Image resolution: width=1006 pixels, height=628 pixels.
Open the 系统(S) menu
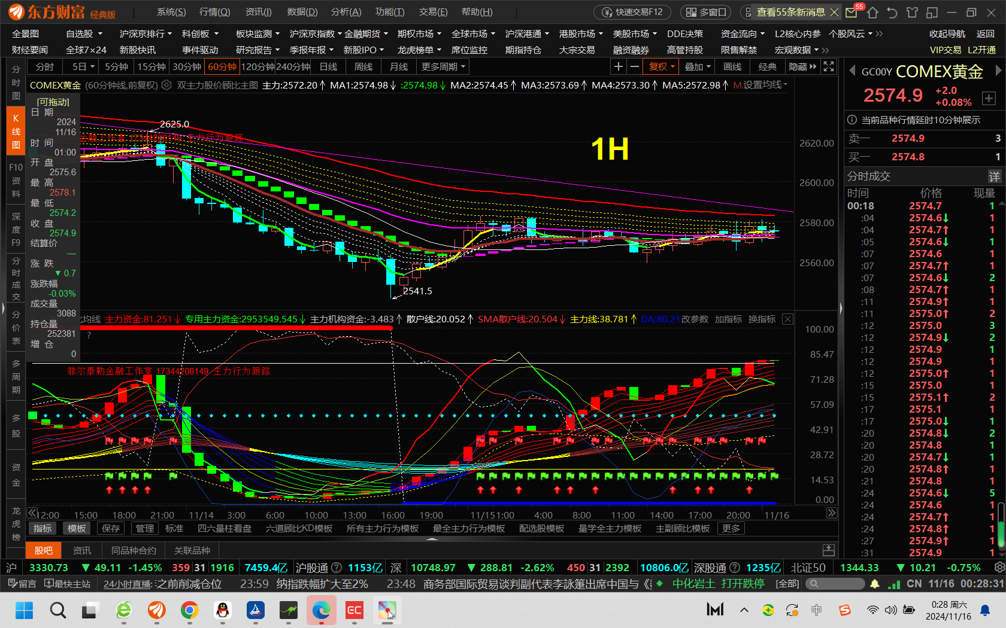(171, 12)
